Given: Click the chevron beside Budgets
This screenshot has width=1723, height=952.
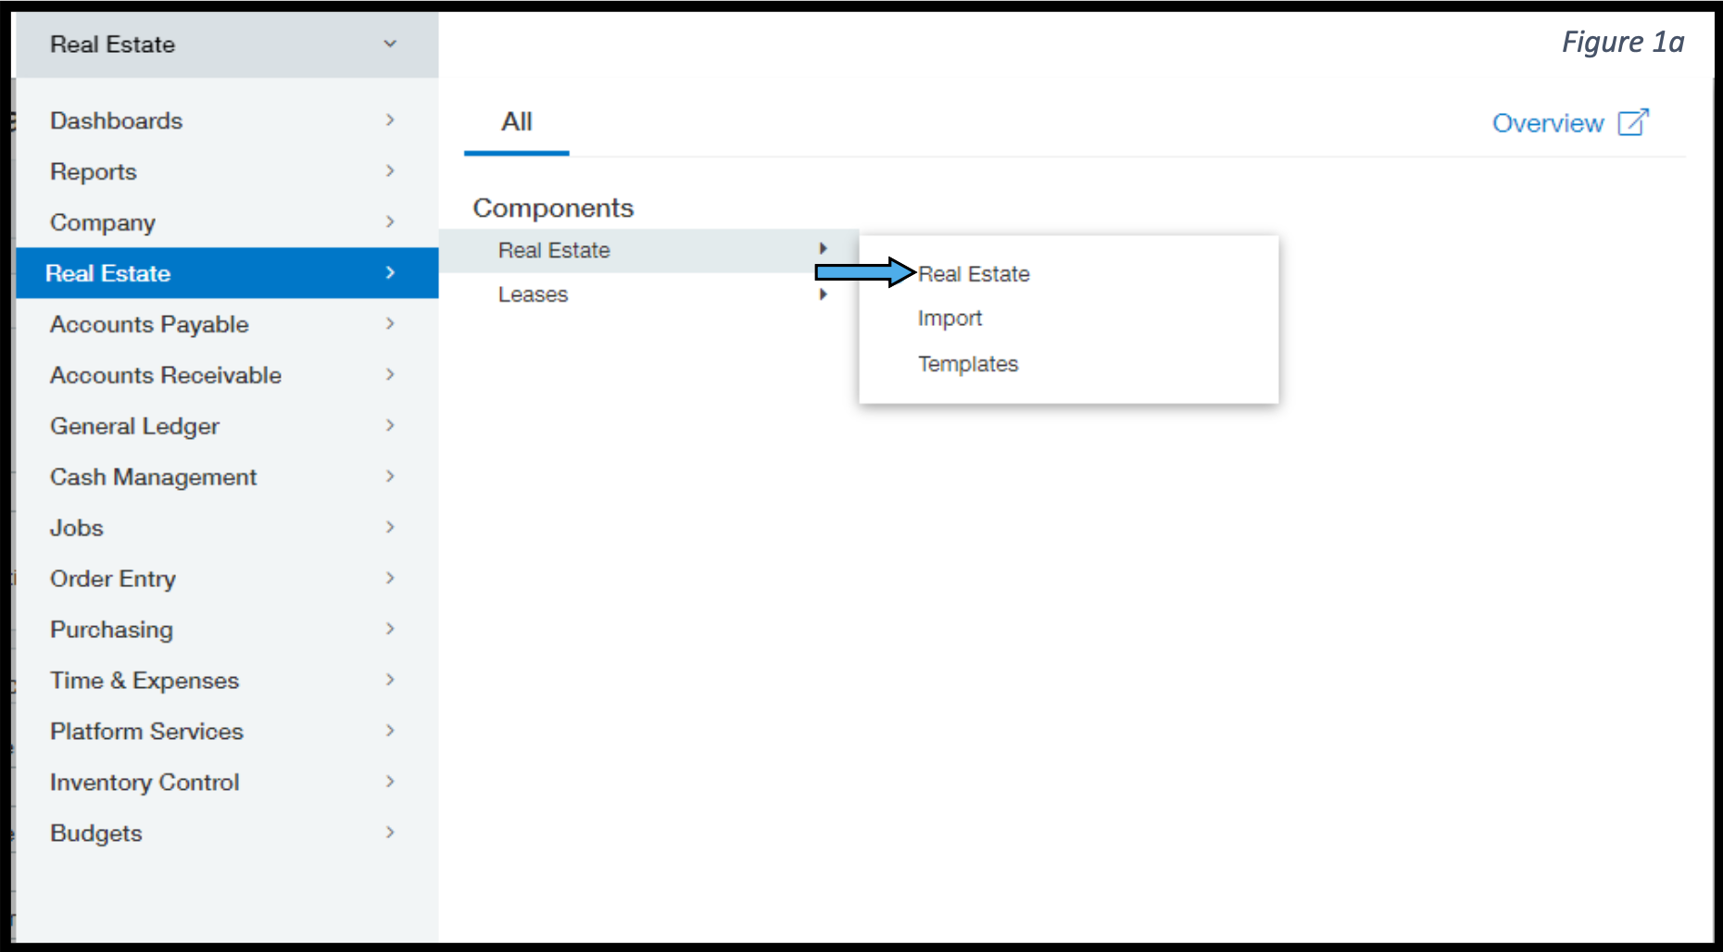Looking at the screenshot, I should click(x=390, y=833).
